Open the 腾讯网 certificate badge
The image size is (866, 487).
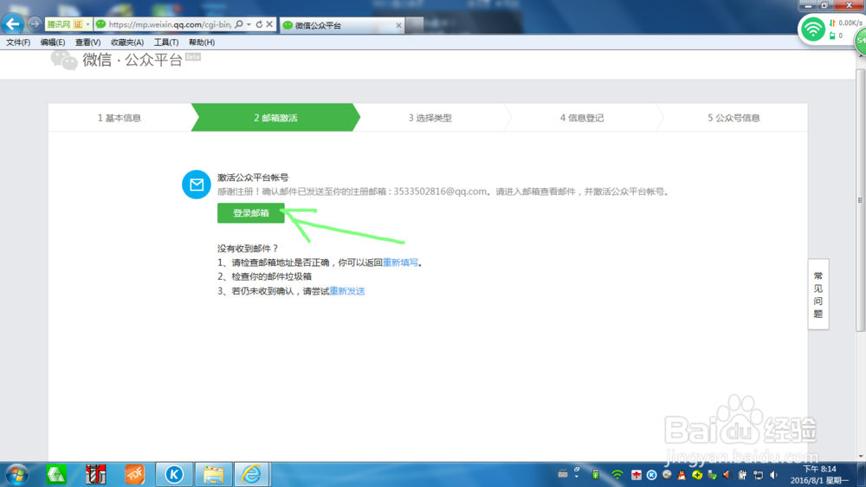pos(65,24)
